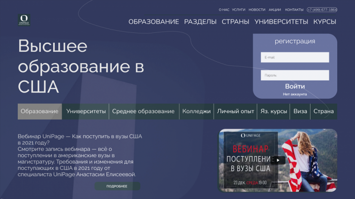The height and width of the screenshot is (199, 355).
Task: Switch to the Среднее образование tab
Action: click(x=143, y=112)
